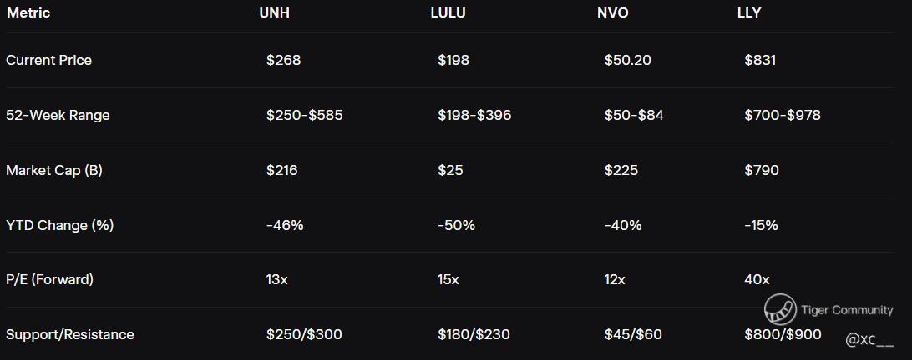Select UNH support/resistance $250/$300 cell
Viewport: 912px width, 360px height.
point(304,334)
